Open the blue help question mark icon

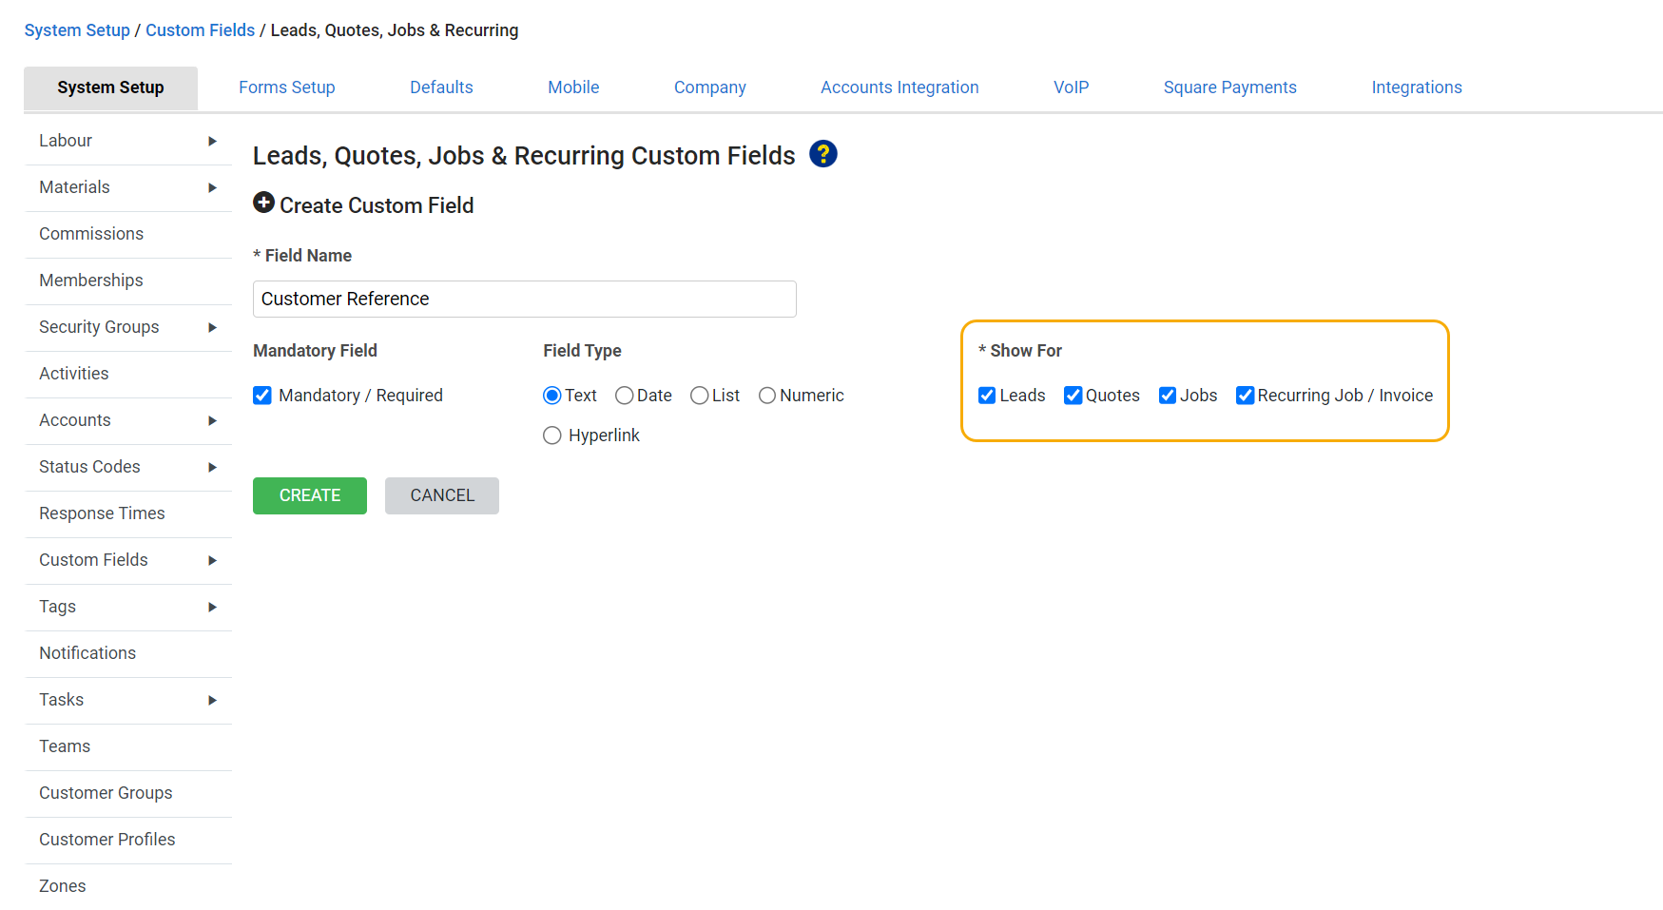pos(823,154)
